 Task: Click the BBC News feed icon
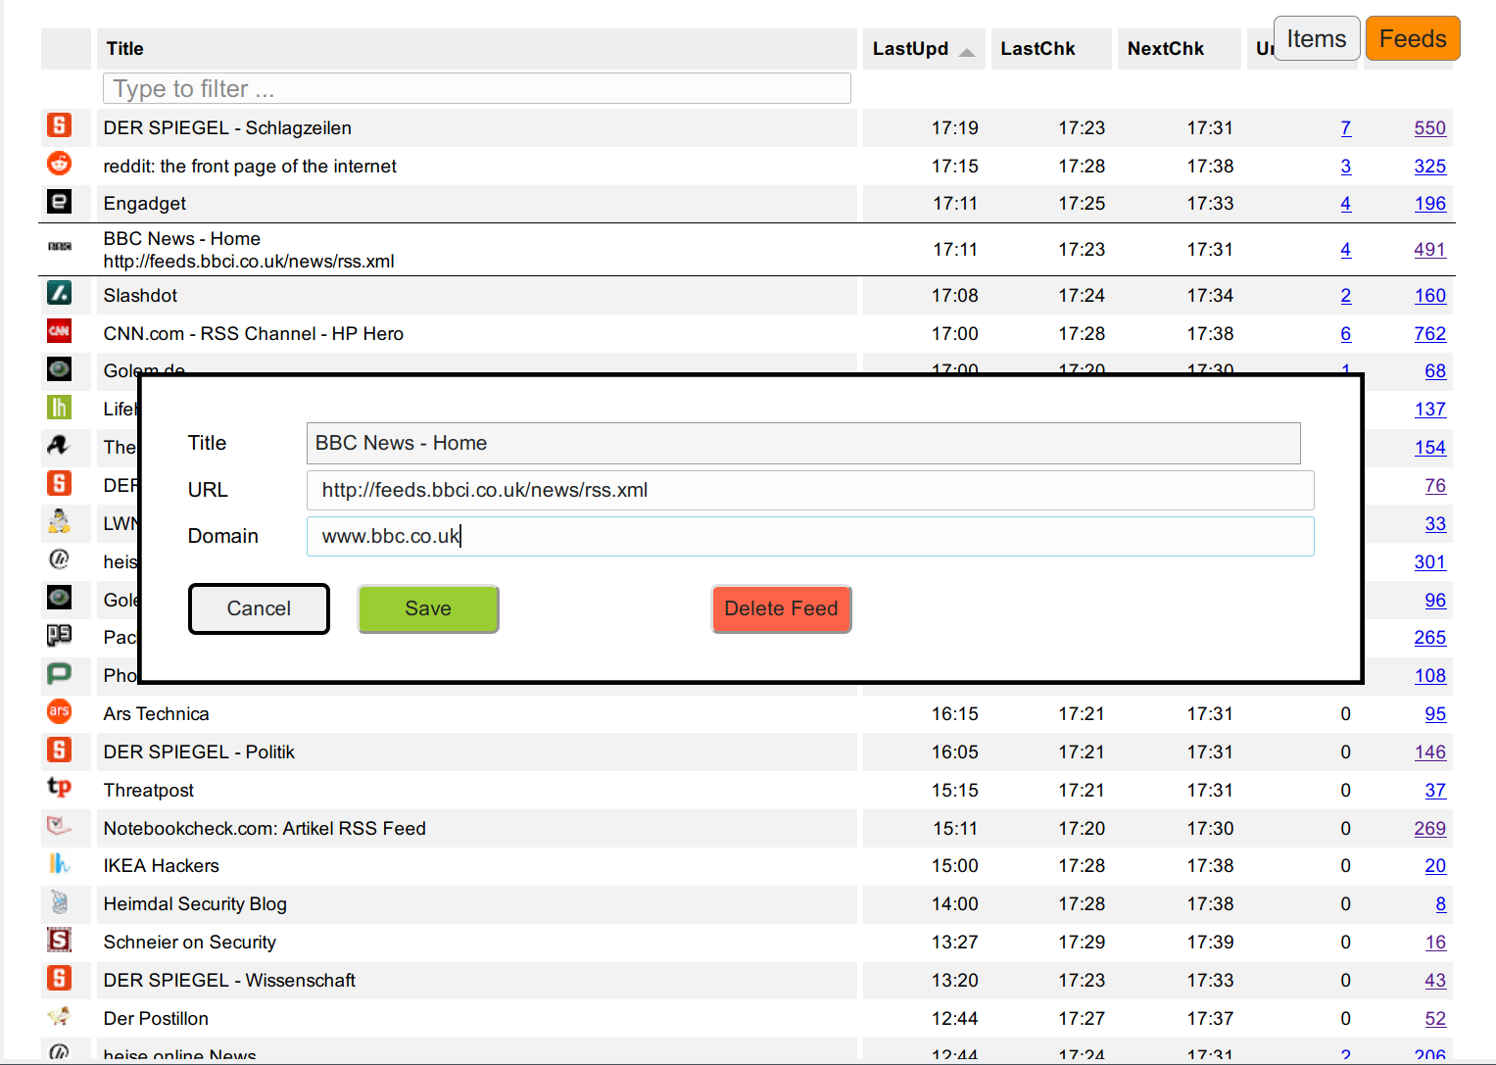60,247
